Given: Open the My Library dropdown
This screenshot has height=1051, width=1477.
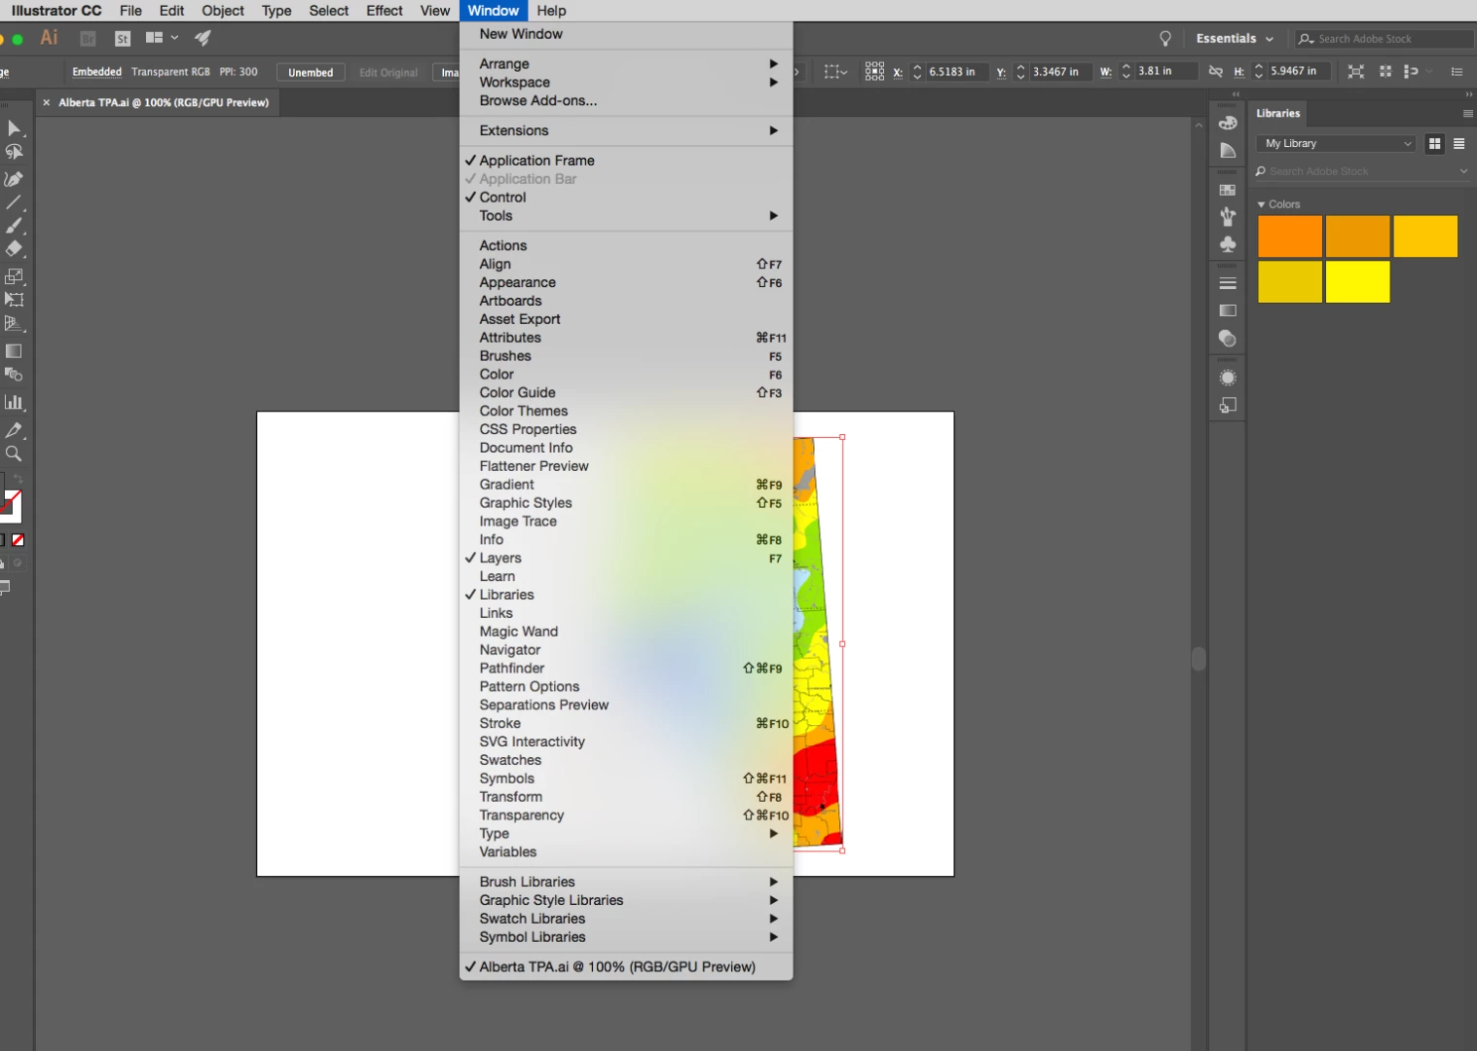Looking at the screenshot, I should 1337,143.
